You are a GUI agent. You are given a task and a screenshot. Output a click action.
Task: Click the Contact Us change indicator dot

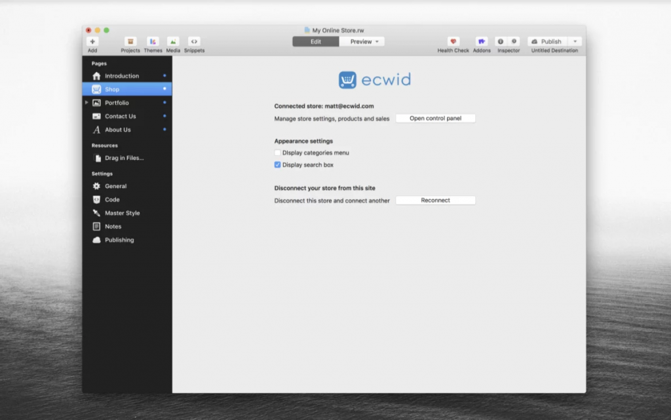point(164,116)
